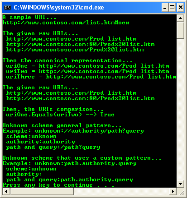The image size is (187, 198).
Task: Click 'Unknown scheme that uses a custom pattern...'
Action: tap(82, 158)
